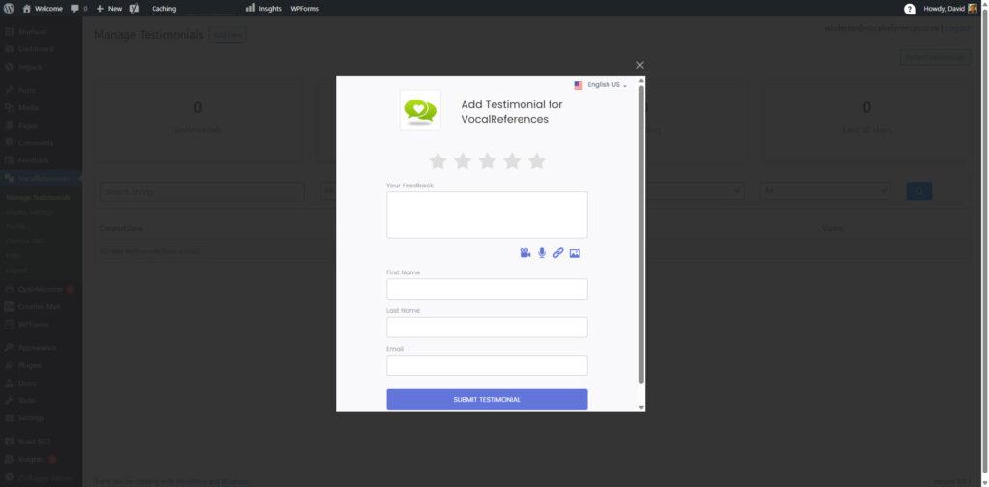Visit site via Welcome home link
Screen dimensions: 989x487
(42, 8)
